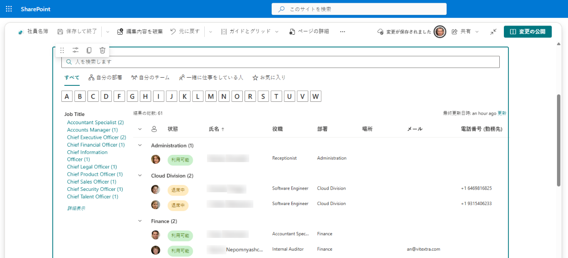Click the person column header icon

point(154,129)
